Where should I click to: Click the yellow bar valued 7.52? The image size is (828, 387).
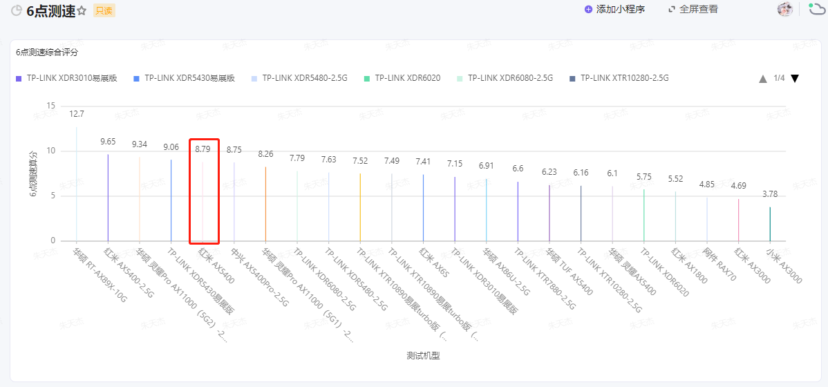click(360, 207)
